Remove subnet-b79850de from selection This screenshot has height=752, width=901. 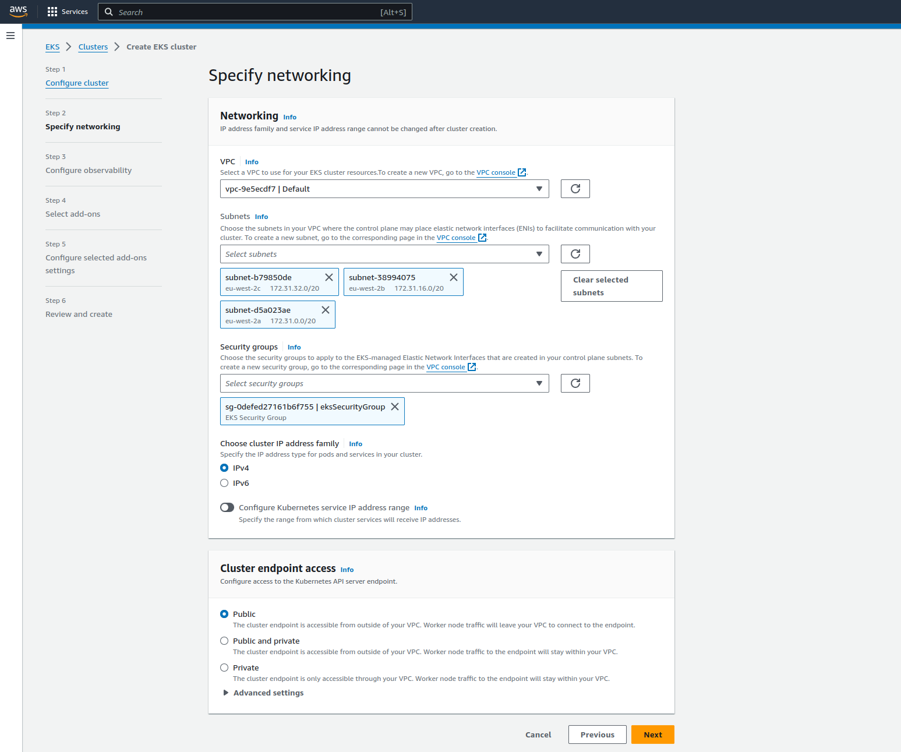point(329,277)
